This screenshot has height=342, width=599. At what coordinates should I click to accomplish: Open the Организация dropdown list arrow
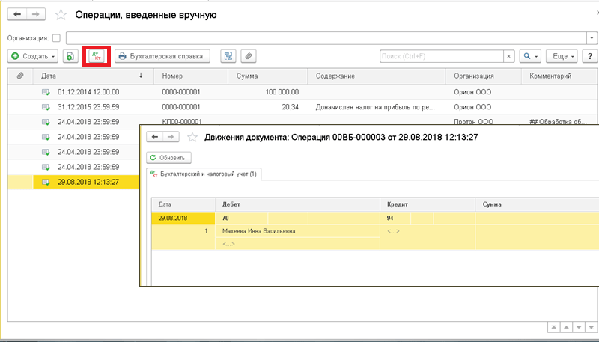click(592, 38)
